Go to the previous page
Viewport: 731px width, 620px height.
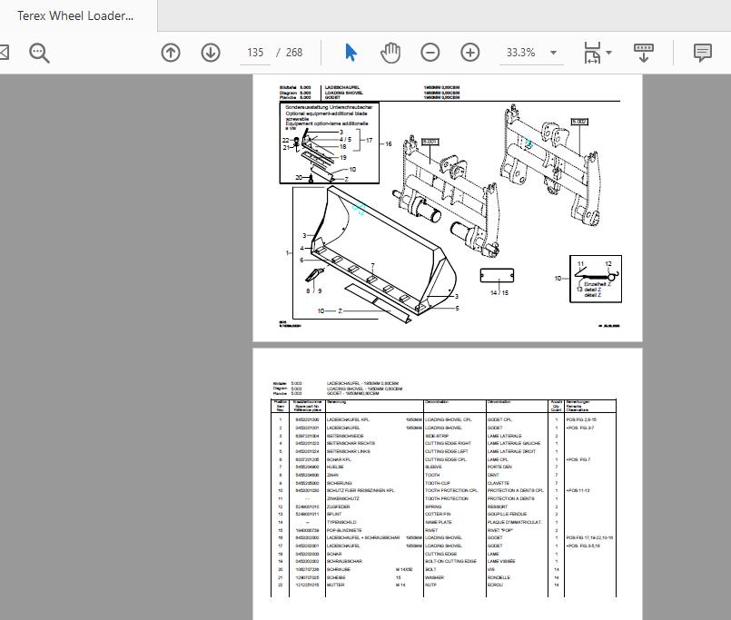[x=170, y=53]
